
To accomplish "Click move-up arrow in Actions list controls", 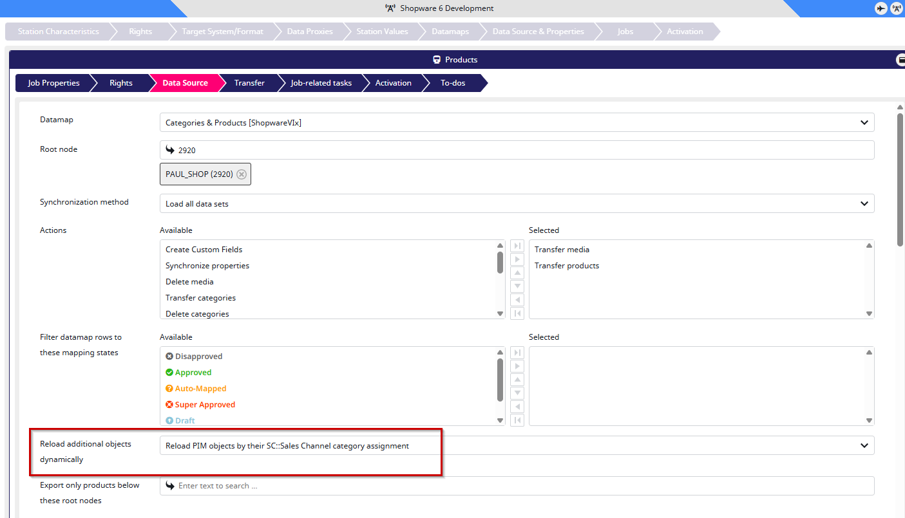I will click(x=517, y=273).
